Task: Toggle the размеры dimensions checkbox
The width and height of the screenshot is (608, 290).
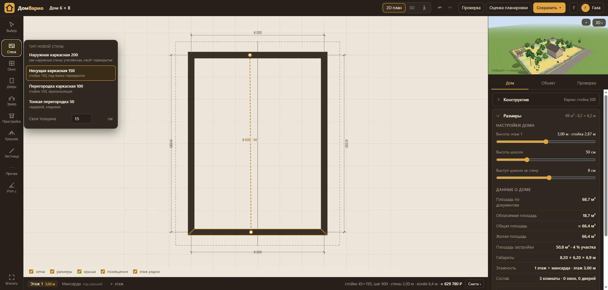Action: click(52, 271)
